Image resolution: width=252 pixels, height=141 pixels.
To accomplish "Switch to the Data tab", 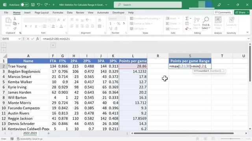I will click(70, 13).
